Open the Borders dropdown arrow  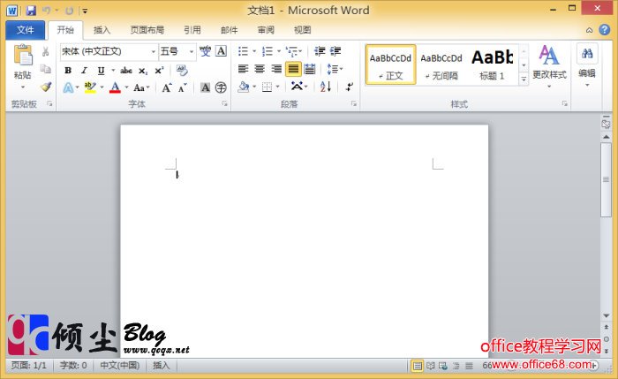(x=278, y=87)
